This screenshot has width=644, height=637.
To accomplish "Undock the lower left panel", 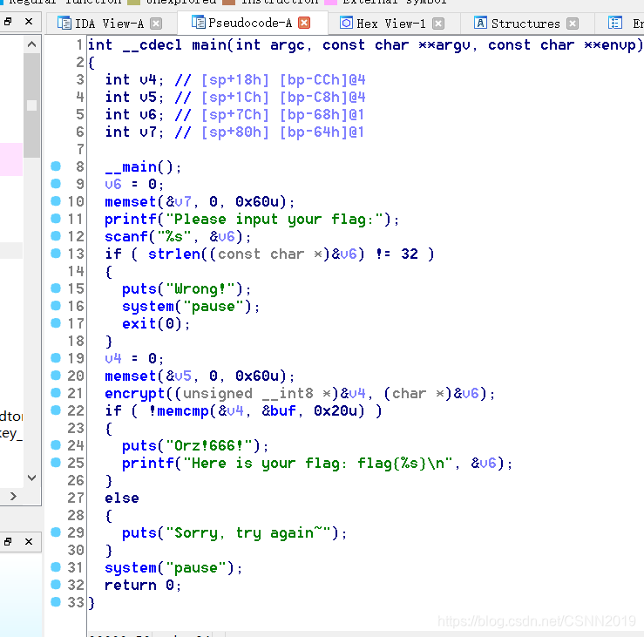I will [x=8, y=542].
